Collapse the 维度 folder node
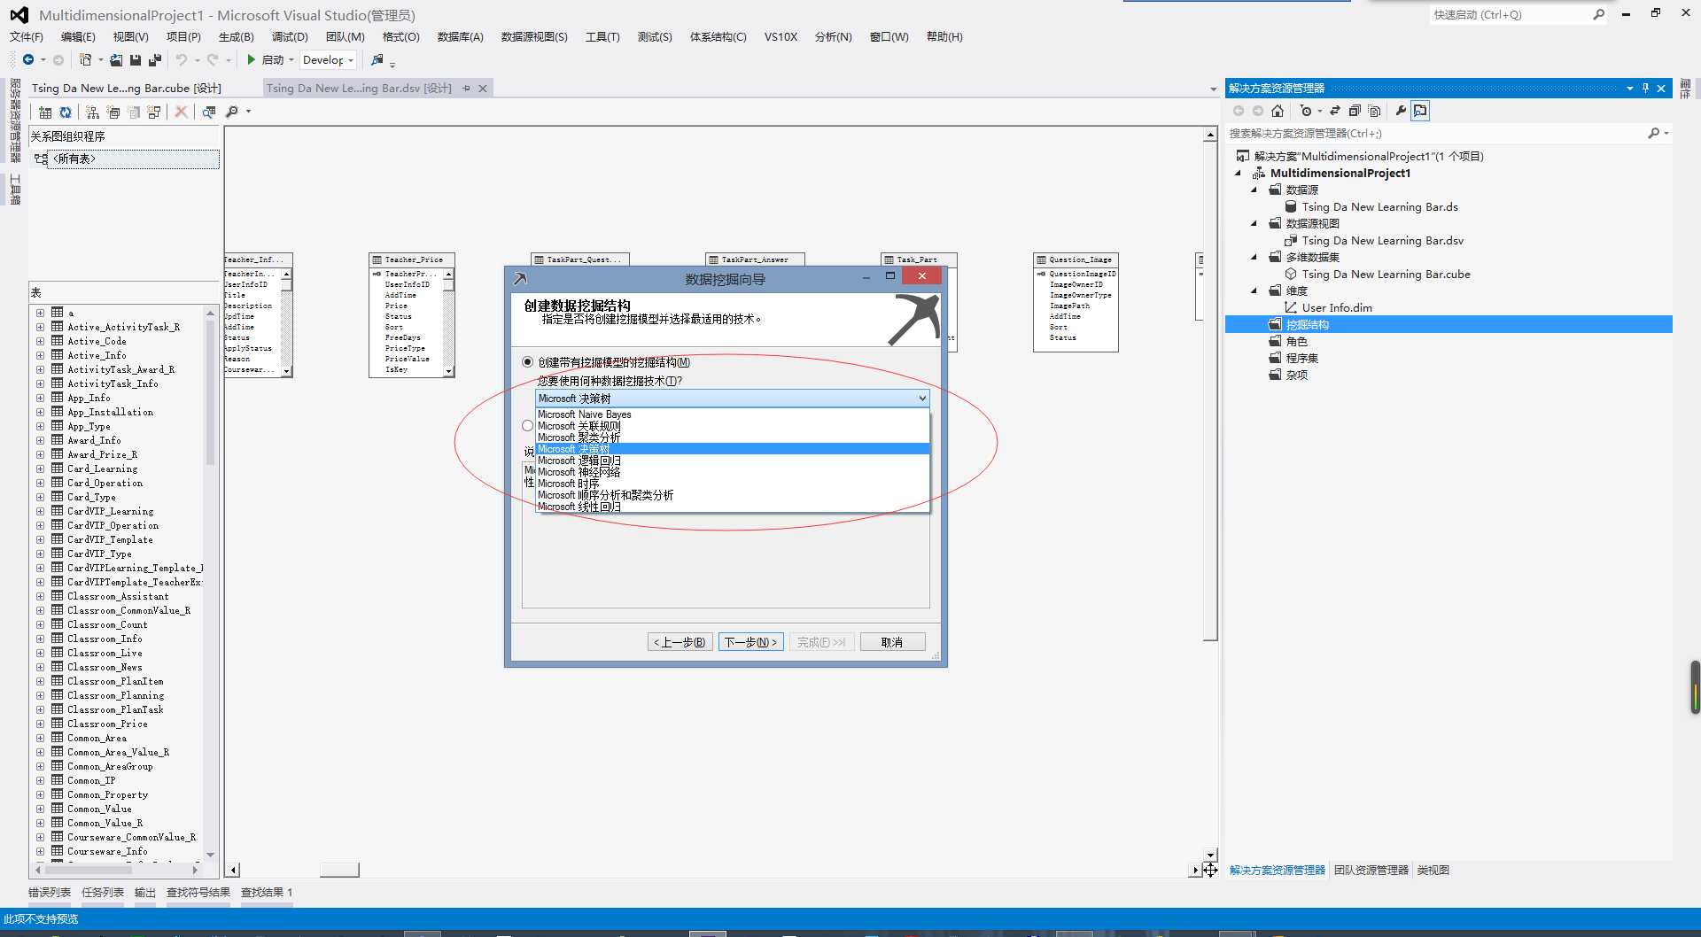 pyautogui.click(x=1254, y=291)
